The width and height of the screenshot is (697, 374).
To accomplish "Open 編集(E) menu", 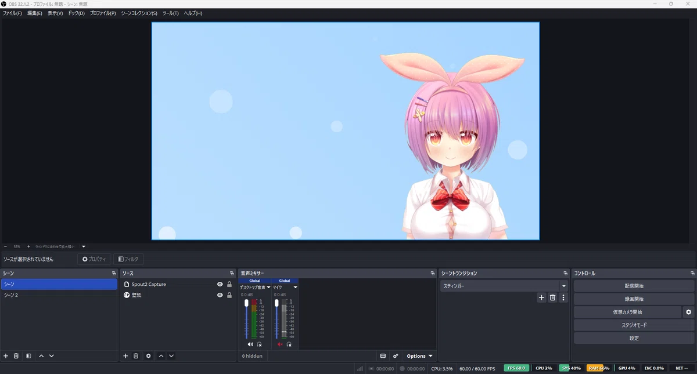I will (35, 13).
